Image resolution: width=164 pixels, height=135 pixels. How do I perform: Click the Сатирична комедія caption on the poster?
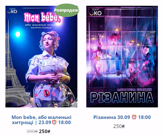tap(134, 89)
